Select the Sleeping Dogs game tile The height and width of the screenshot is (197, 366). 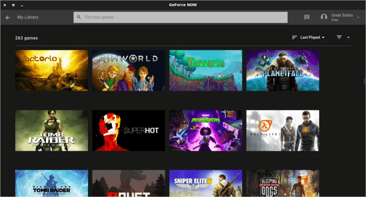click(283, 183)
